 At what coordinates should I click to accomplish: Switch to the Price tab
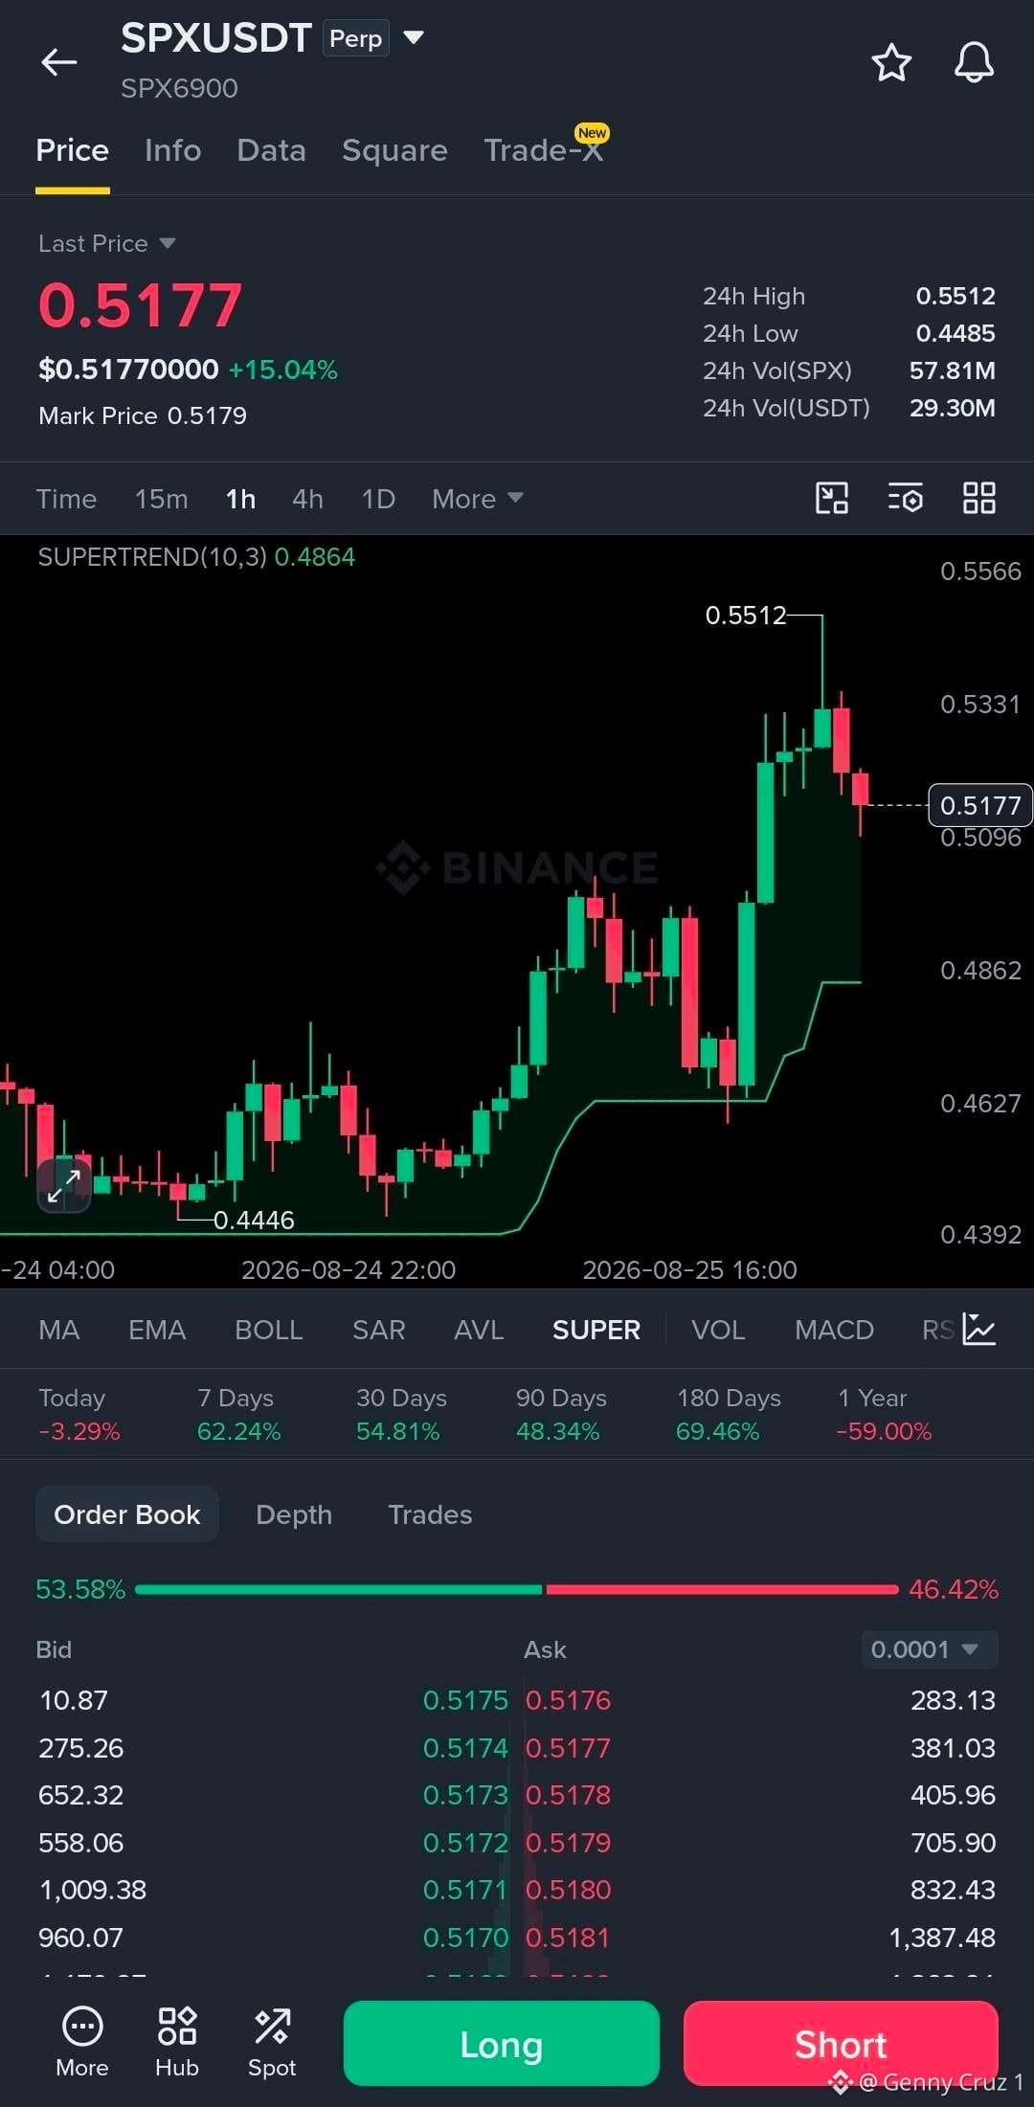(73, 150)
